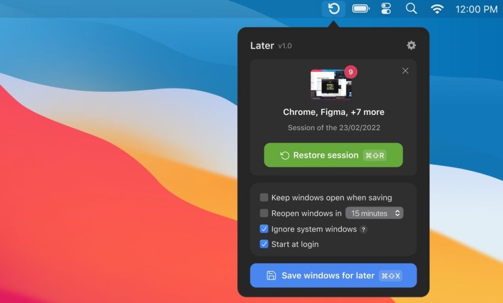Click the battery icon in menu bar

pyautogui.click(x=361, y=9)
